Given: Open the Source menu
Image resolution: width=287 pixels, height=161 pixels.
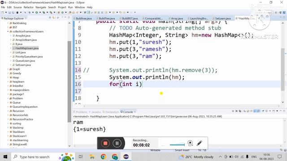Looking at the screenshot, I should click(x=17, y=7).
